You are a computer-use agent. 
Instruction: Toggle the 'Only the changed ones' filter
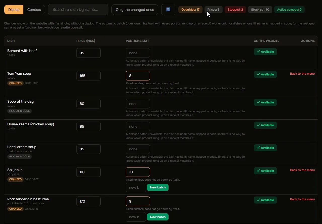point(135,10)
